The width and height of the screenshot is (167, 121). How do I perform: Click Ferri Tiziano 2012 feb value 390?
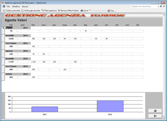click(33, 70)
